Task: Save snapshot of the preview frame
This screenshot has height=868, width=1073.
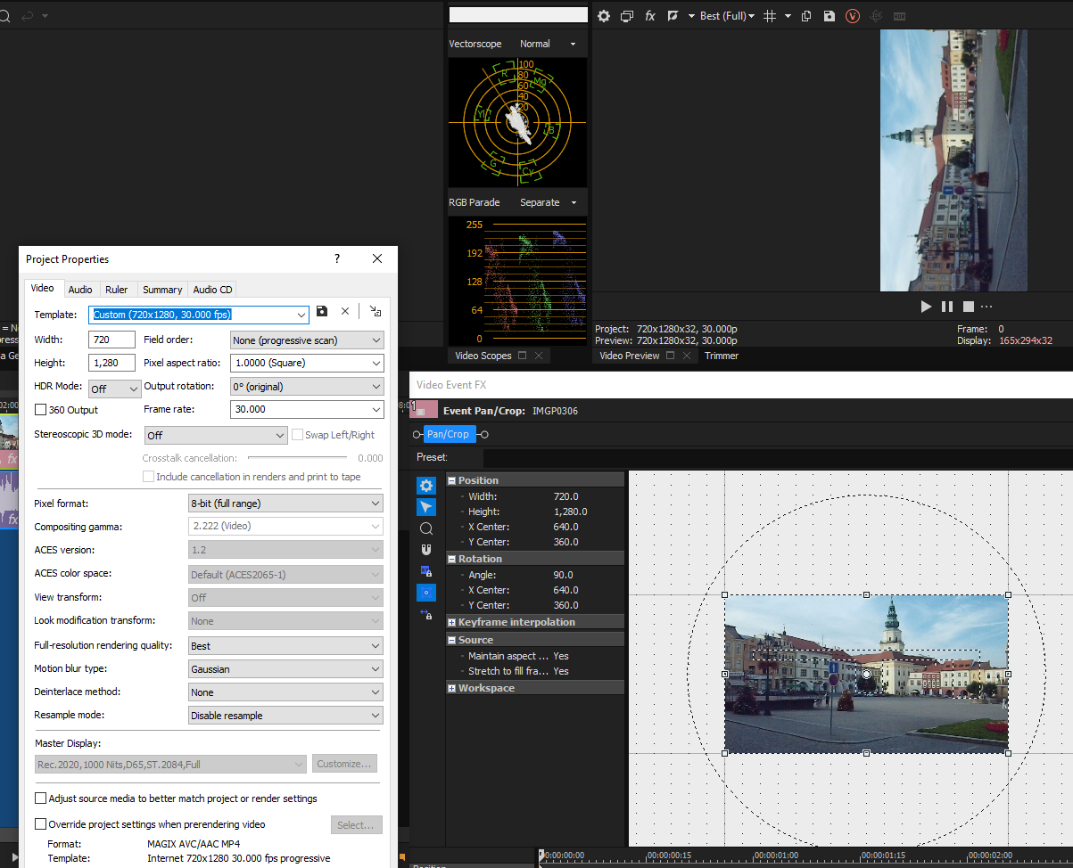Action: point(830,16)
